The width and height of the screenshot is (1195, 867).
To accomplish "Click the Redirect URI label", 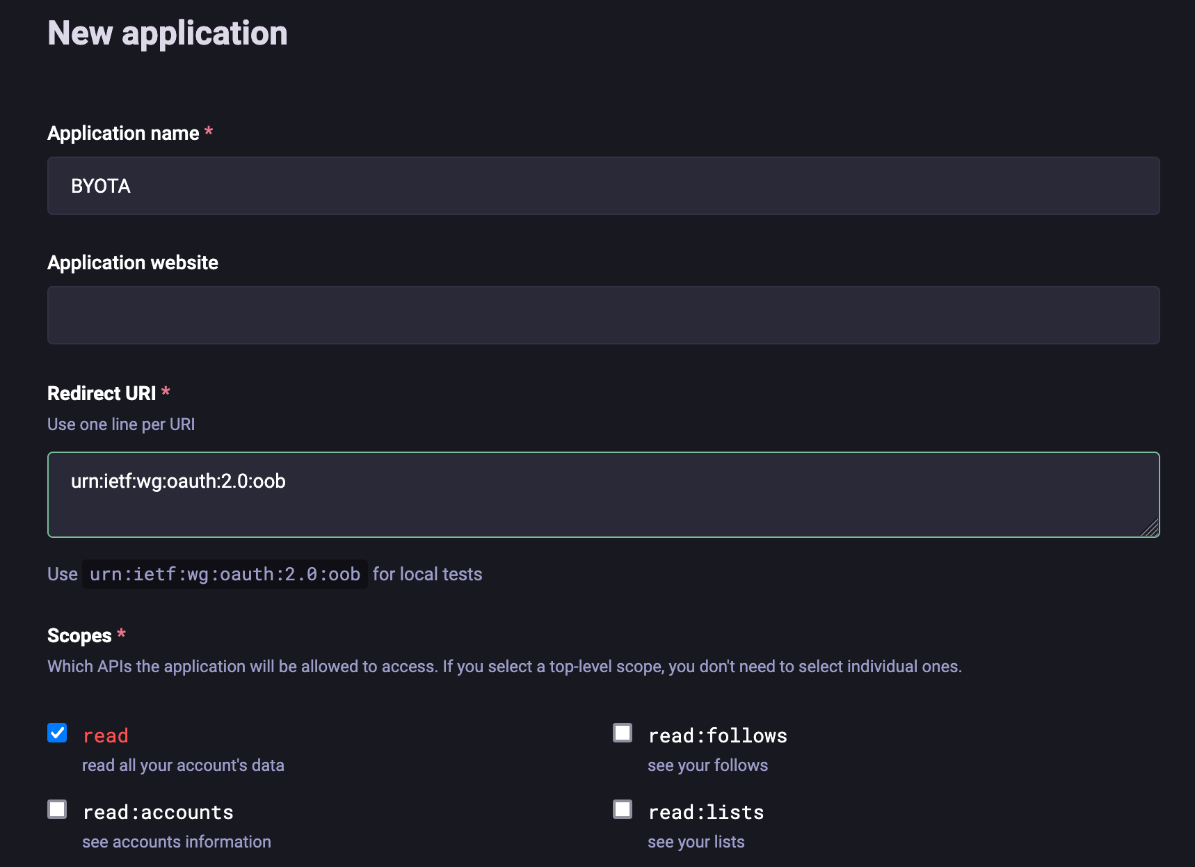I will point(102,393).
